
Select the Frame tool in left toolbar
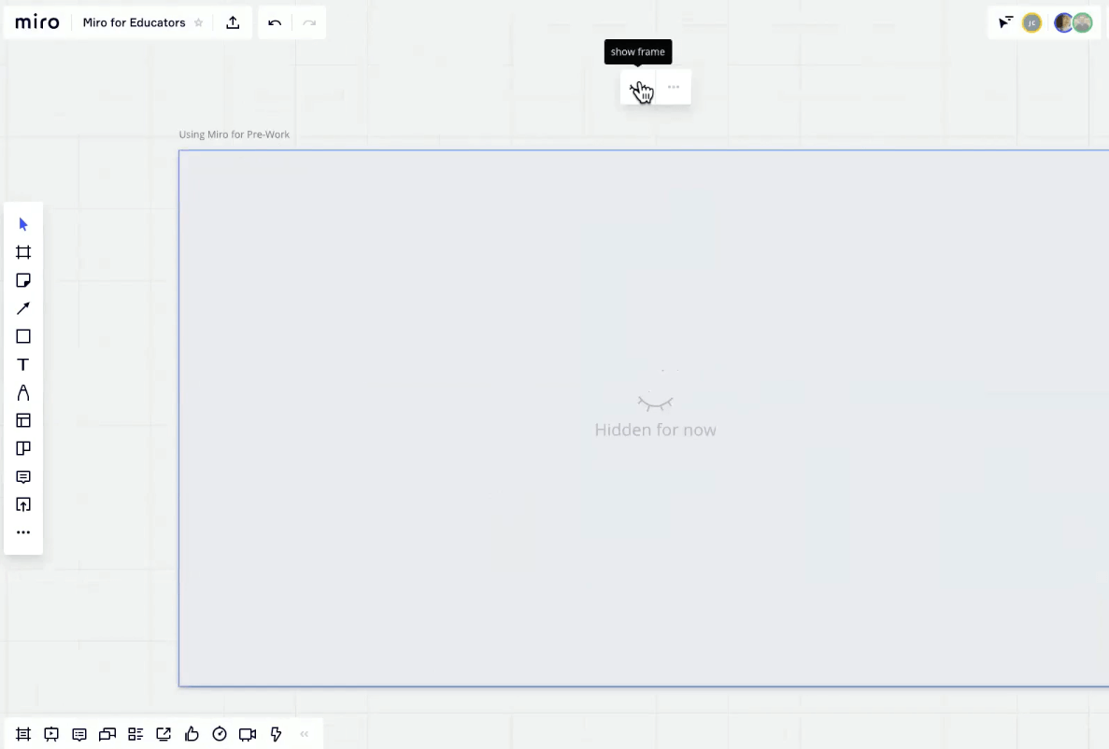pos(23,252)
